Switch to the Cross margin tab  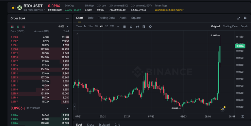pyautogui.click(x=91, y=125)
